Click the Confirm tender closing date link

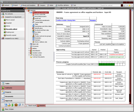coord(66,20)
